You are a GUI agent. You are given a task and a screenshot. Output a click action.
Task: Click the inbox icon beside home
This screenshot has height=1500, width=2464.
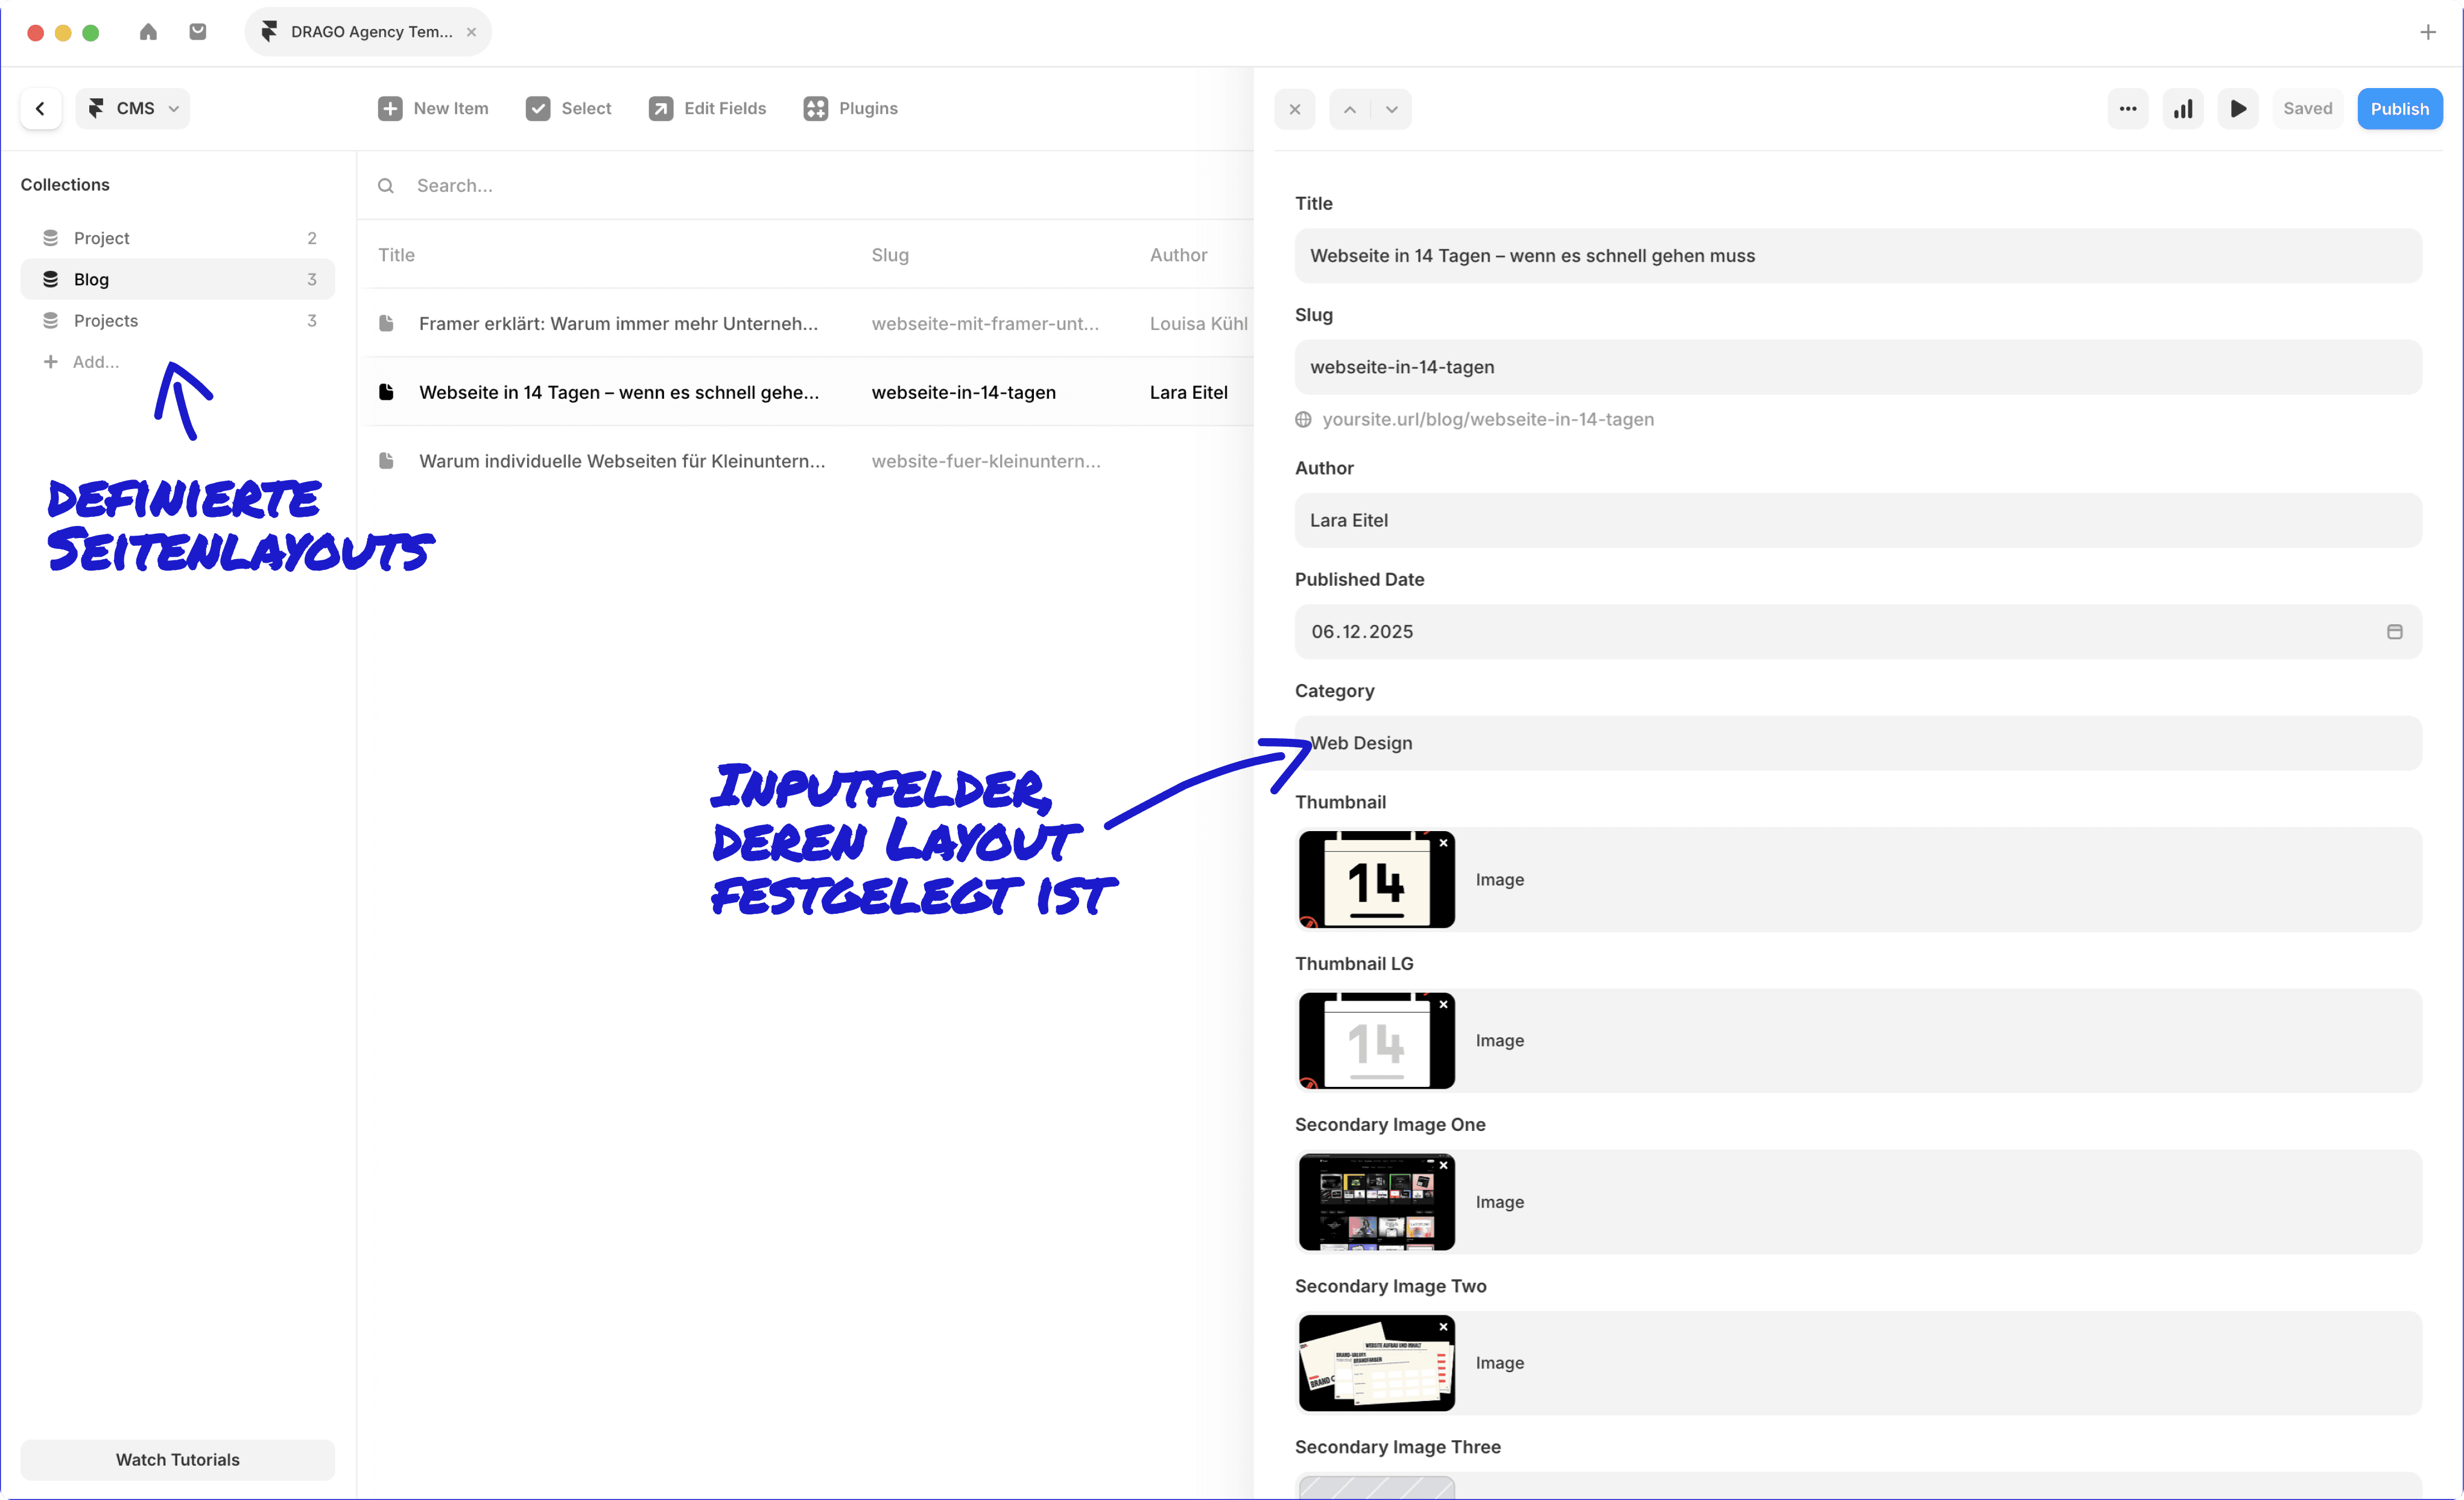(x=198, y=32)
